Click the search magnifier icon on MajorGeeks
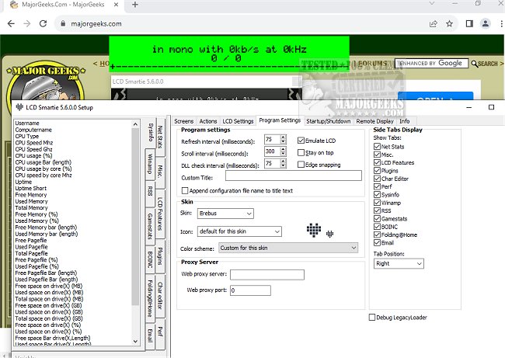This screenshot has width=505, height=358. click(x=474, y=64)
